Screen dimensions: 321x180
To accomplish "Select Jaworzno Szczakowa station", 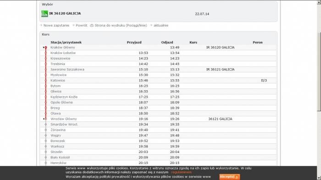I will coord(67,69).
